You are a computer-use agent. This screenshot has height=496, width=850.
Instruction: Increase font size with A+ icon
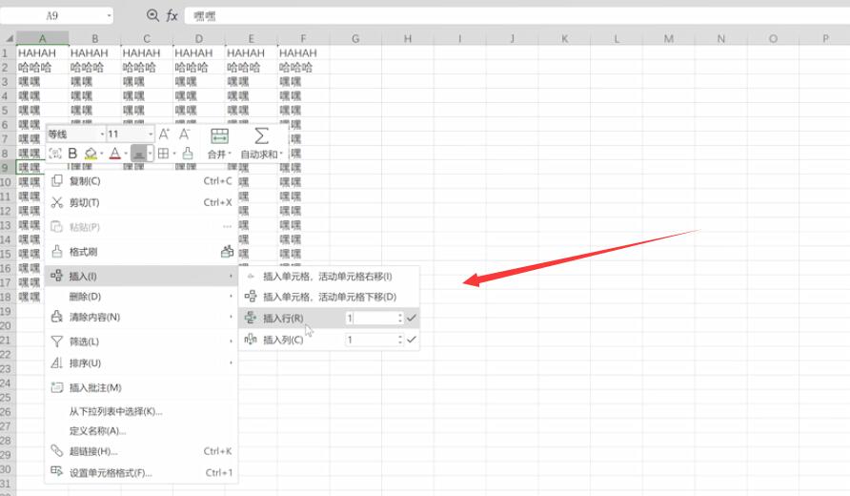(164, 134)
